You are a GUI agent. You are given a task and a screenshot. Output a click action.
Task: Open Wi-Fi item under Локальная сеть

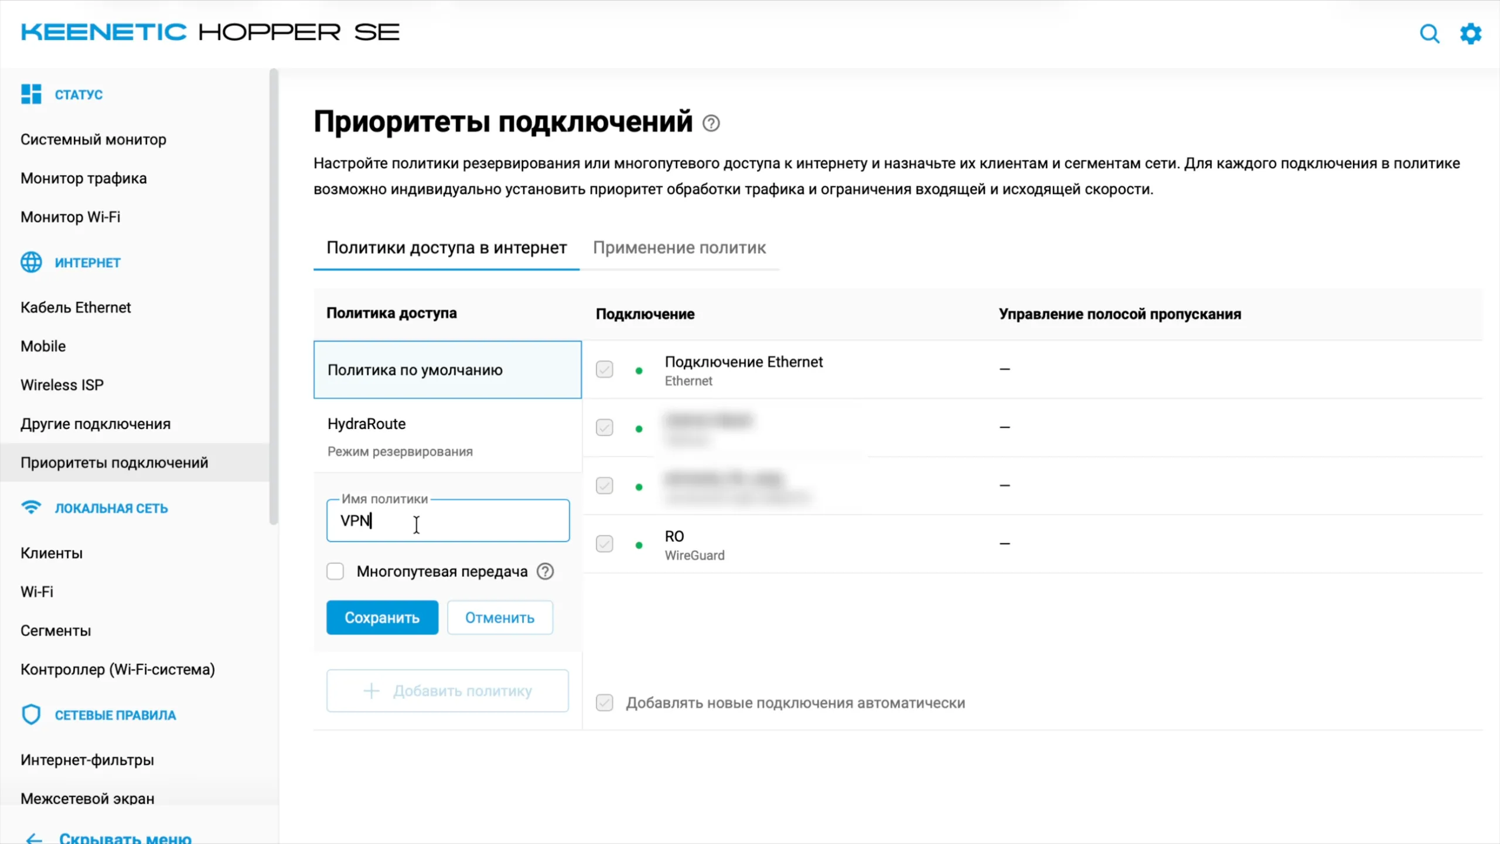[x=37, y=591]
